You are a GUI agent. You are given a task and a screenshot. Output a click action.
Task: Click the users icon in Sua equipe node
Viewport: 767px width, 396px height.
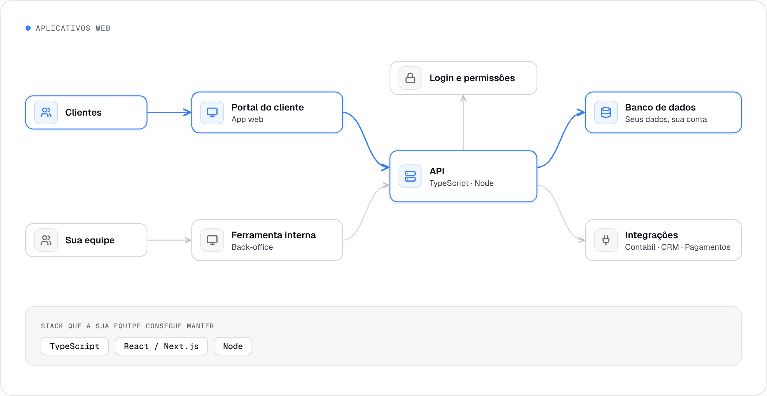tap(46, 240)
